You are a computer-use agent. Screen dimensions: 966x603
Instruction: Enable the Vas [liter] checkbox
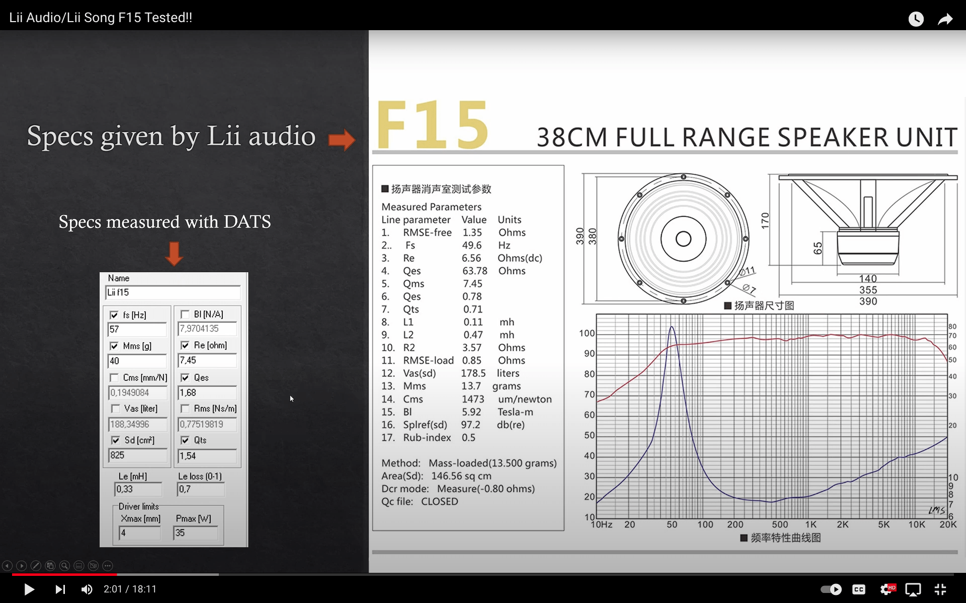coord(116,409)
